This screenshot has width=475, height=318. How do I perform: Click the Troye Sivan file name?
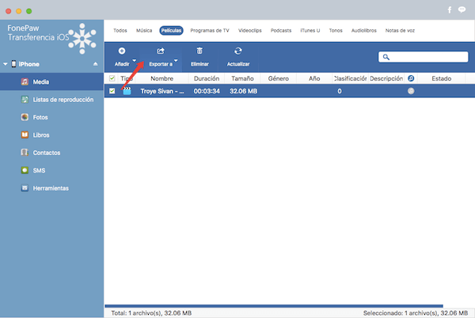coord(162,91)
